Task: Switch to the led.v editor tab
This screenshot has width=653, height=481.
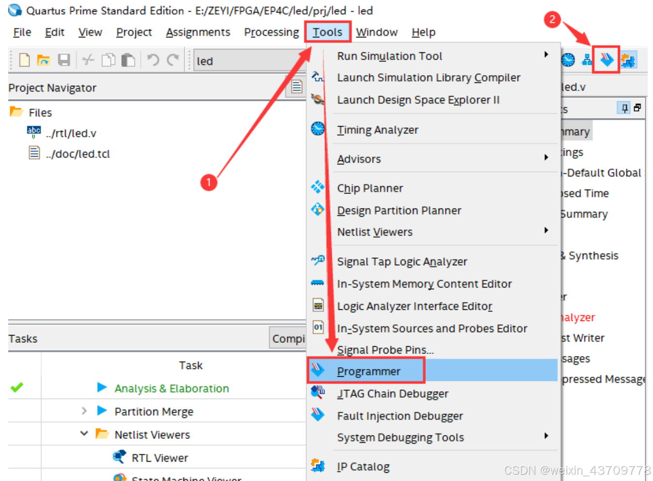Action: pyautogui.click(x=573, y=87)
